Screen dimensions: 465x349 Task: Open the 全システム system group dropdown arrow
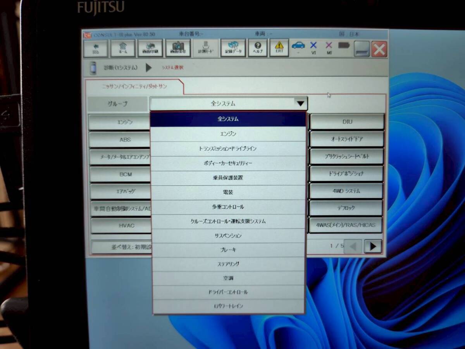point(299,103)
